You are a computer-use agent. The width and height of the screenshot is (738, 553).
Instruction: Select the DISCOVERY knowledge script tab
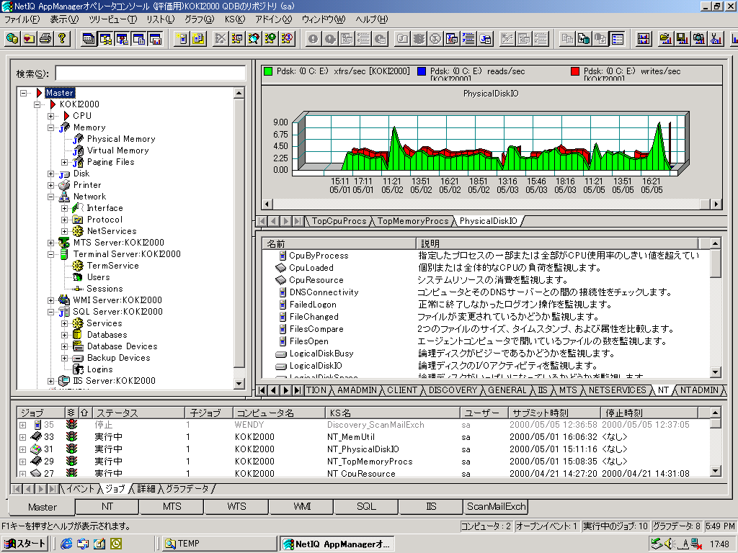(x=453, y=390)
